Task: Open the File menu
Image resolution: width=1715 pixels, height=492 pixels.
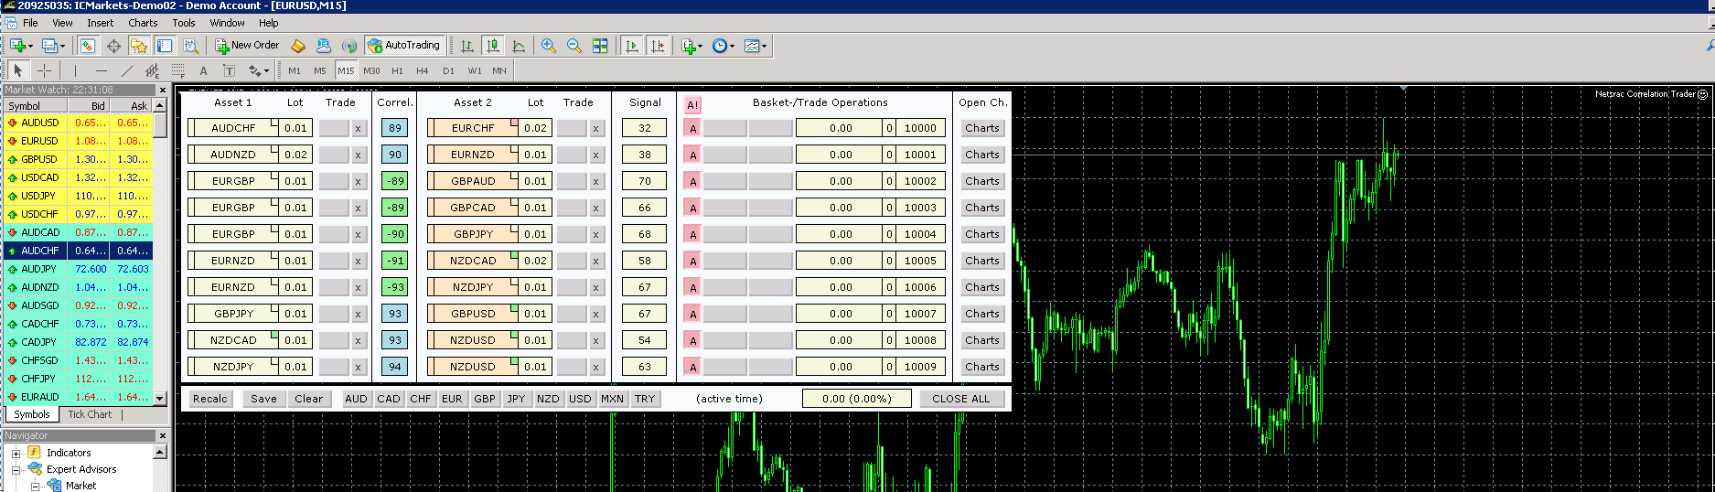Action: pos(30,23)
